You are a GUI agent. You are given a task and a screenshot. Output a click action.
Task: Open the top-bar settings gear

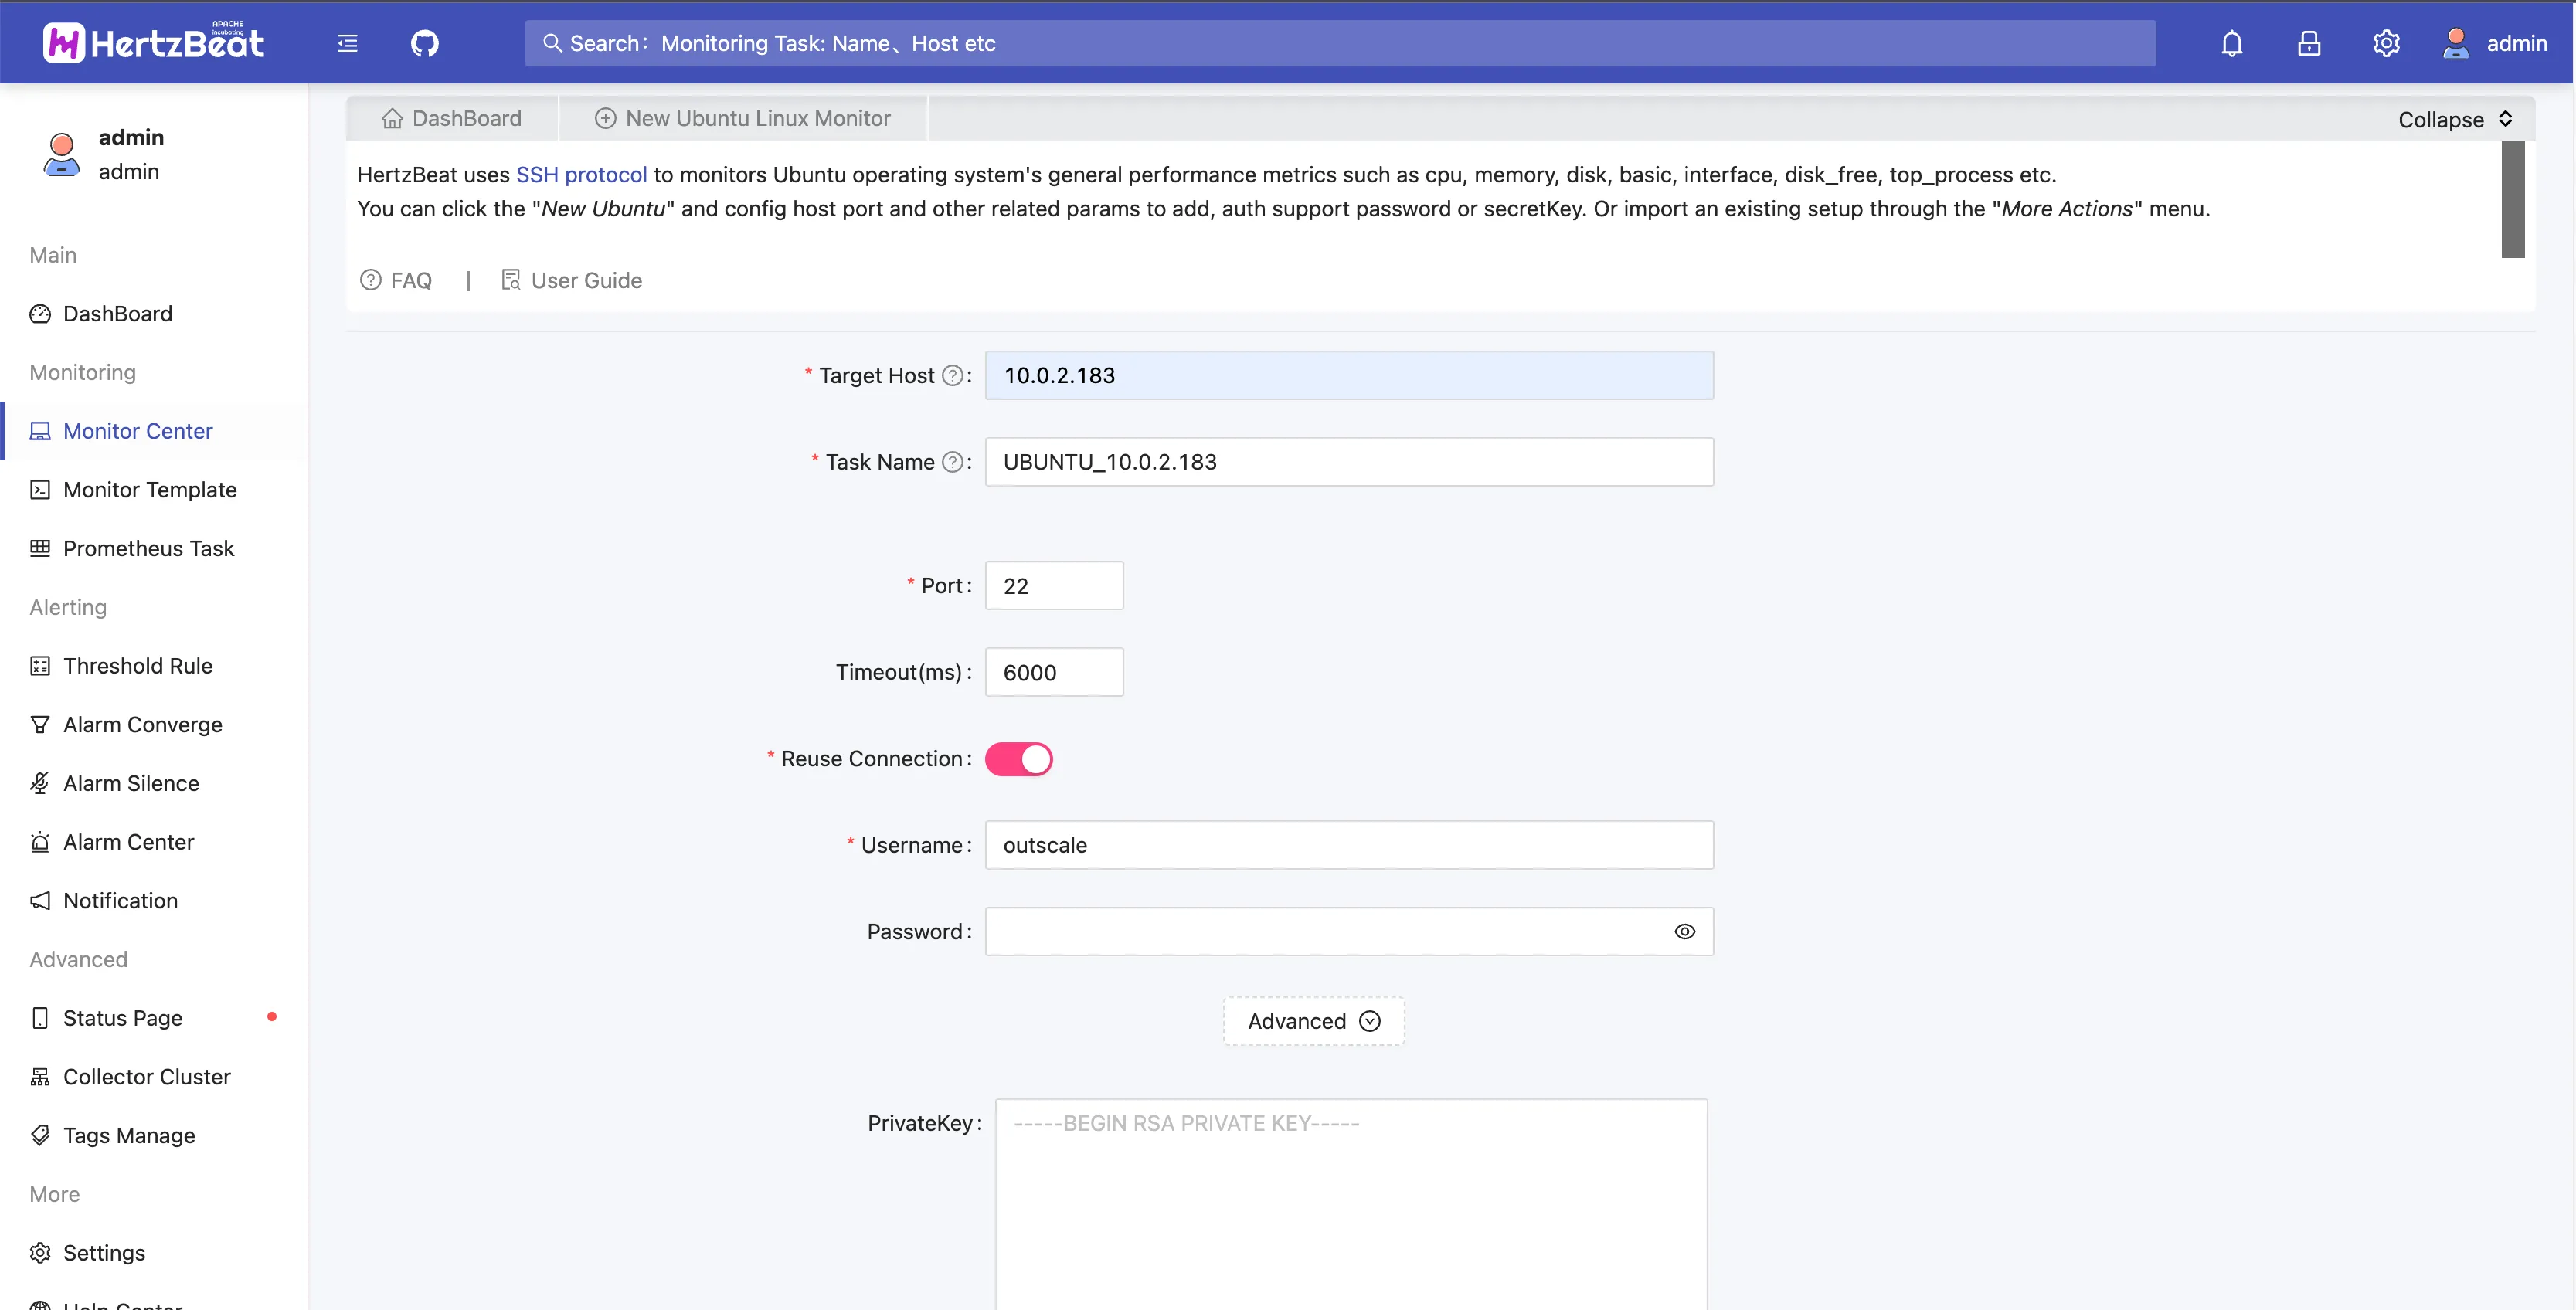click(x=2386, y=43)
